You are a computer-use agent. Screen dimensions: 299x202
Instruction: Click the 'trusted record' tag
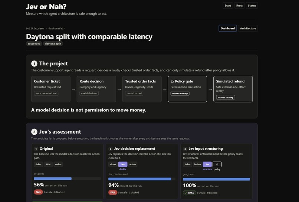click(x=134, y=93)
